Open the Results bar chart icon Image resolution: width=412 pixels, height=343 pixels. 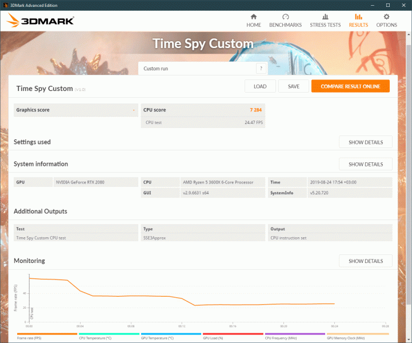click(358, 17)
